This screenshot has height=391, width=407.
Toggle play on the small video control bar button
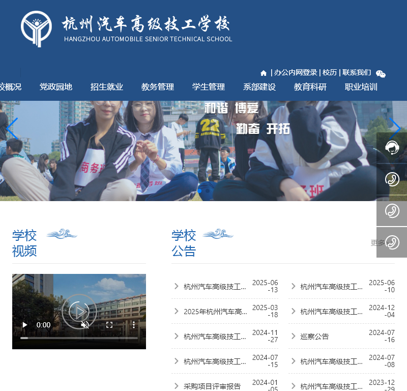click(24, 324)
